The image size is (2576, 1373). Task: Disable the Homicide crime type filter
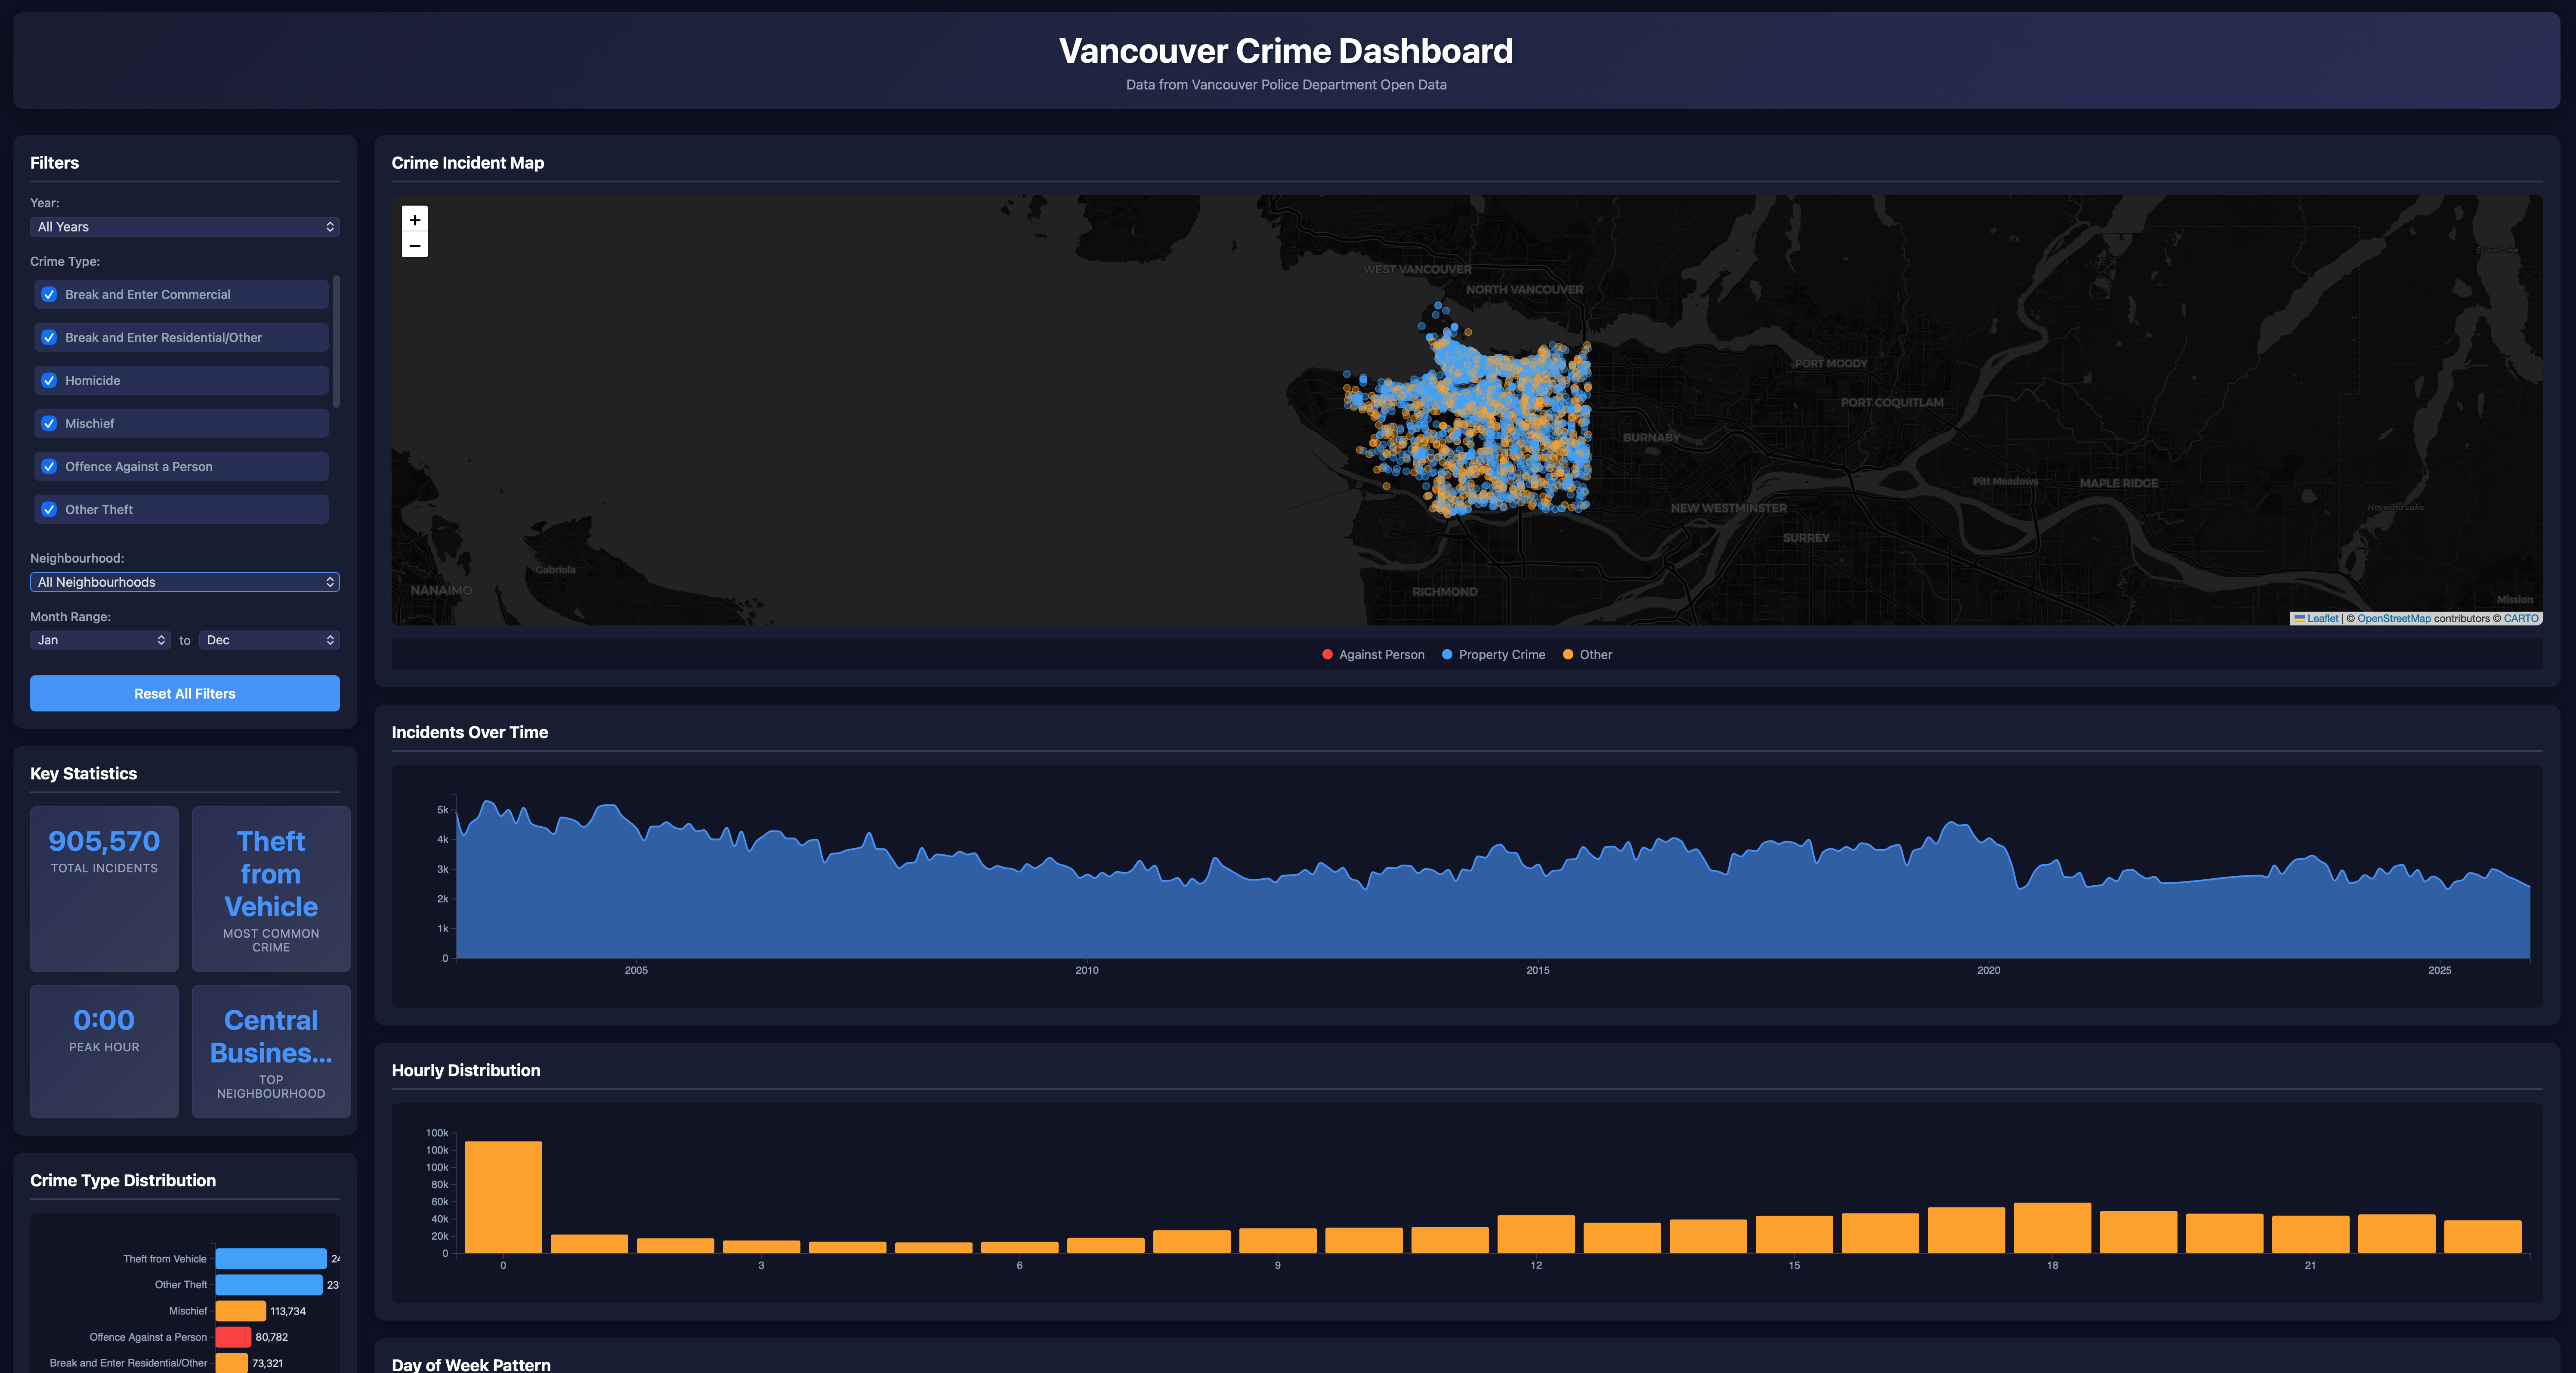point(49,380)
